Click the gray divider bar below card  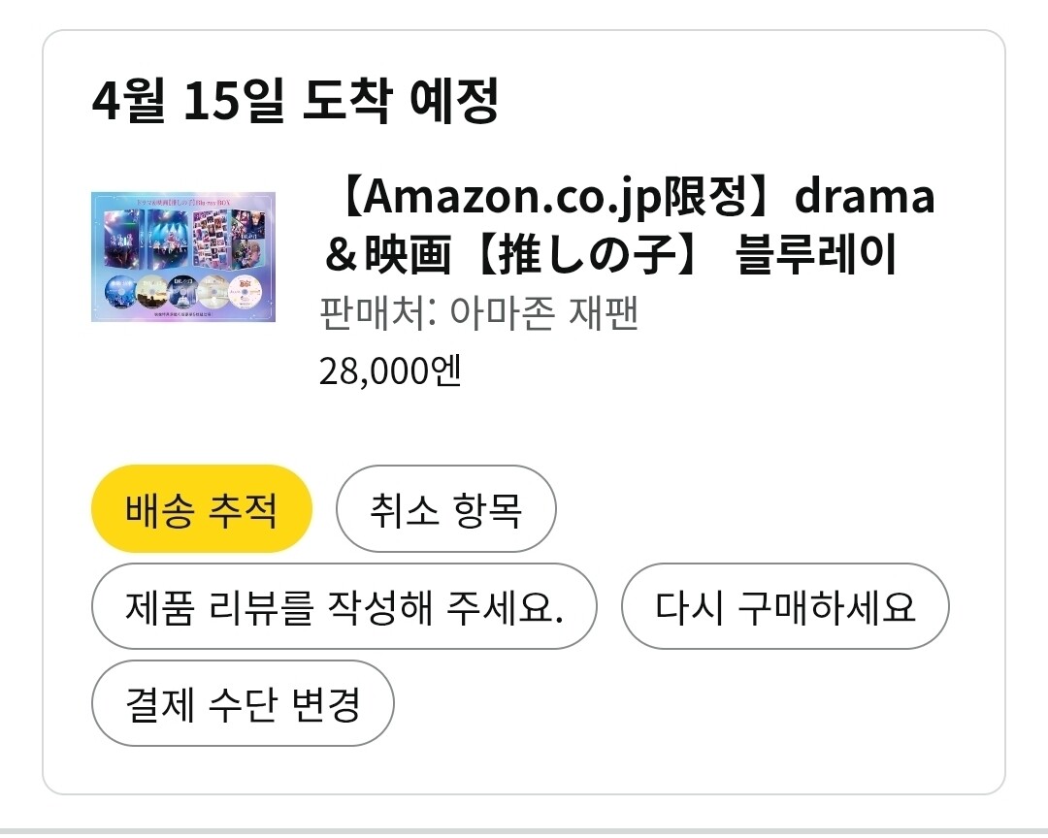tap(524, 832)
